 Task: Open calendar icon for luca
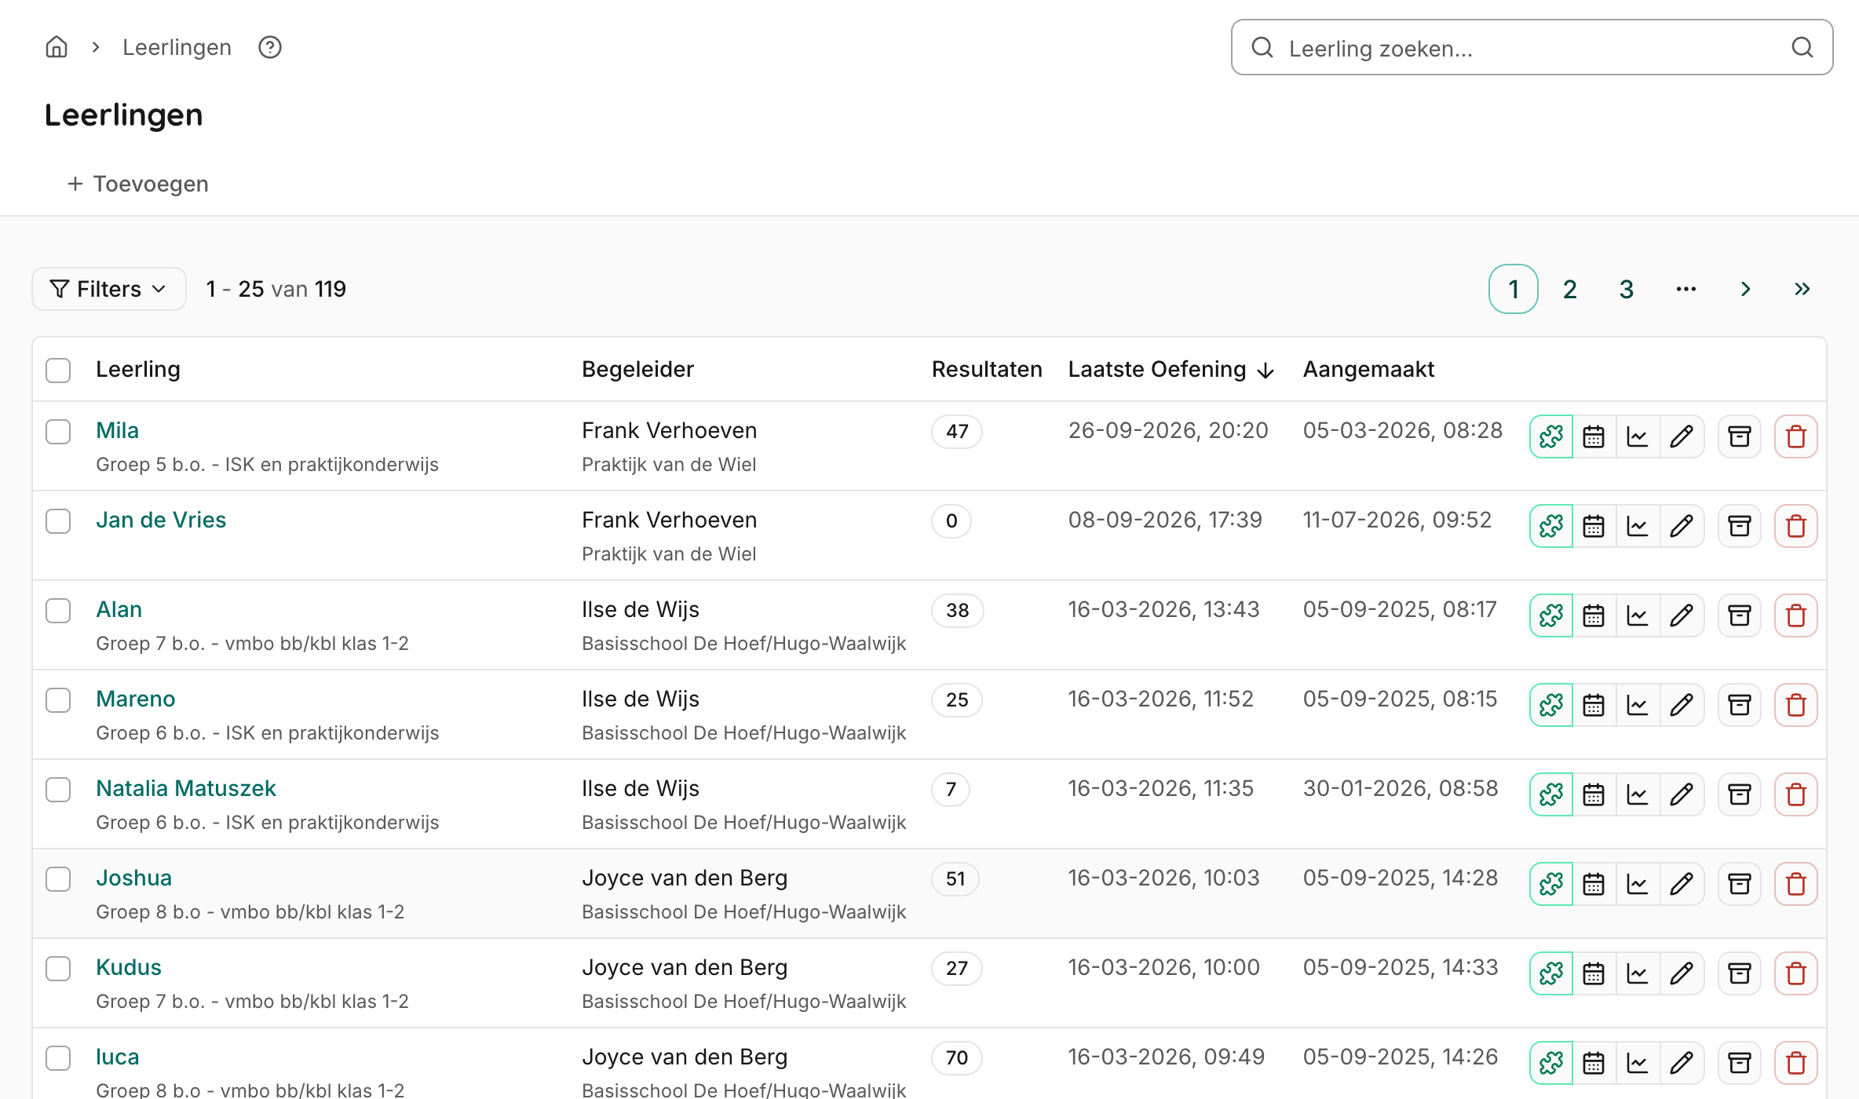pos(1594,1063)
